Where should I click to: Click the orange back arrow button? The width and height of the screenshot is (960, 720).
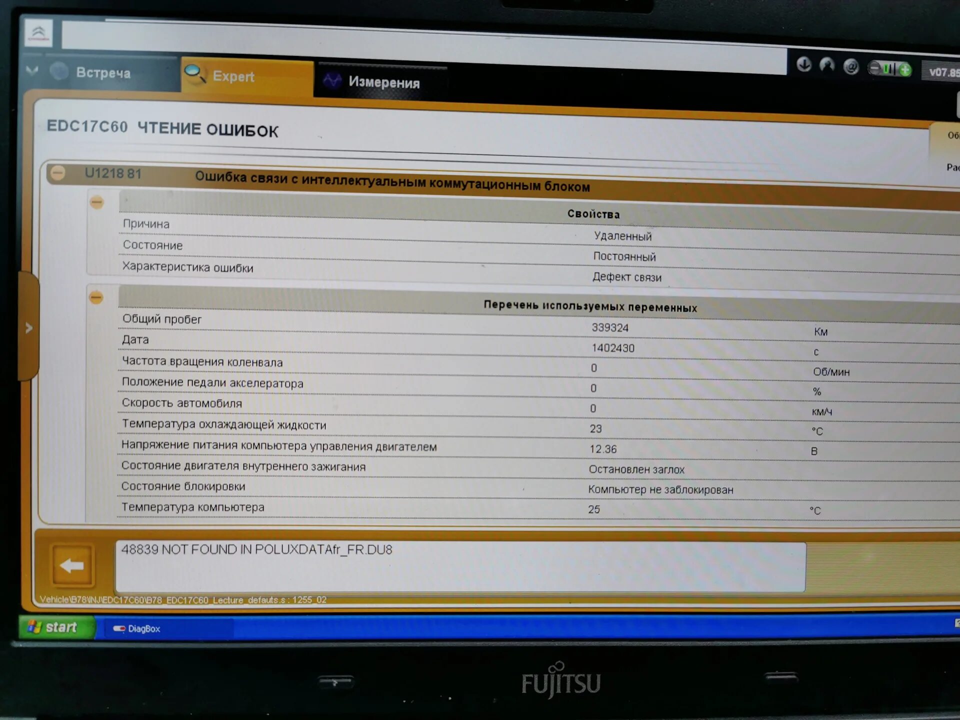point(72,565)
